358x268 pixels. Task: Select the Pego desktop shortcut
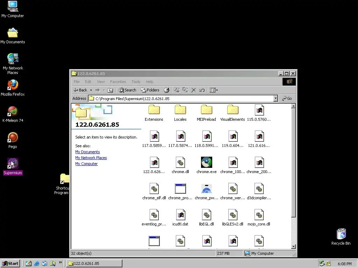pos(13,140)
